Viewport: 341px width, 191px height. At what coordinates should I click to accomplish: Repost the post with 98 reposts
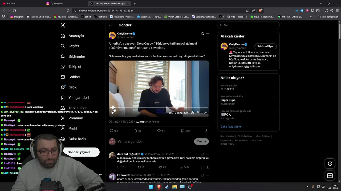point(135,131)
